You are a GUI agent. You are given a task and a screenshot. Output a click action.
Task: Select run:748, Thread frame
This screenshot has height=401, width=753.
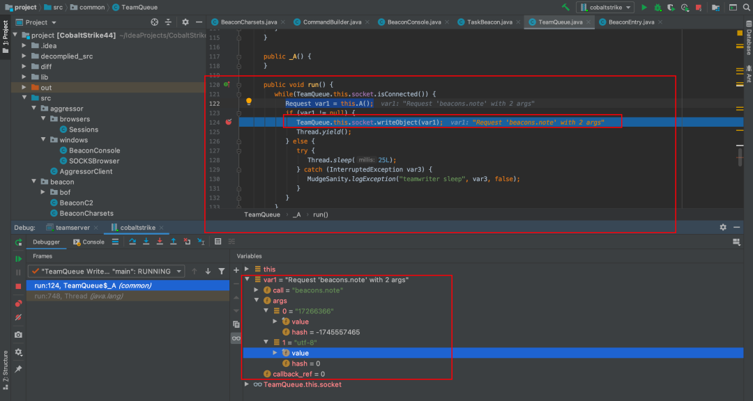pos(128,296)
